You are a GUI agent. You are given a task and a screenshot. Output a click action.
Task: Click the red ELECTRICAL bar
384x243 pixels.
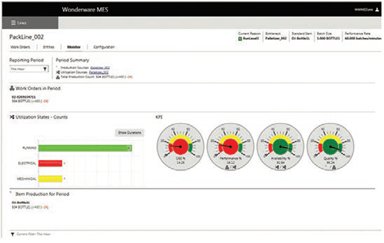50,163
